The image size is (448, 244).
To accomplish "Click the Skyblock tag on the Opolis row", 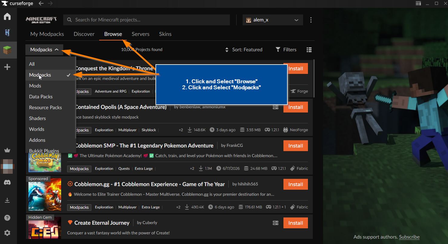I will pos(149,130).
